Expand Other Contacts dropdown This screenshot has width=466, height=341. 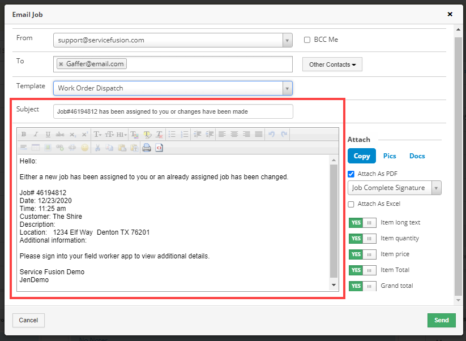point(332,64)
